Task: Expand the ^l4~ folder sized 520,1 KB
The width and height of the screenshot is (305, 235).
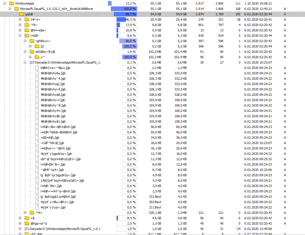Action: (25, 213)
